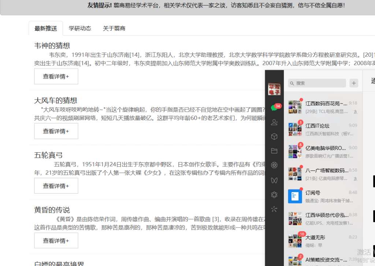This screenshot has width=375, height=266.
Task: Switch to the 学研动态 tab
Action: 80,28
